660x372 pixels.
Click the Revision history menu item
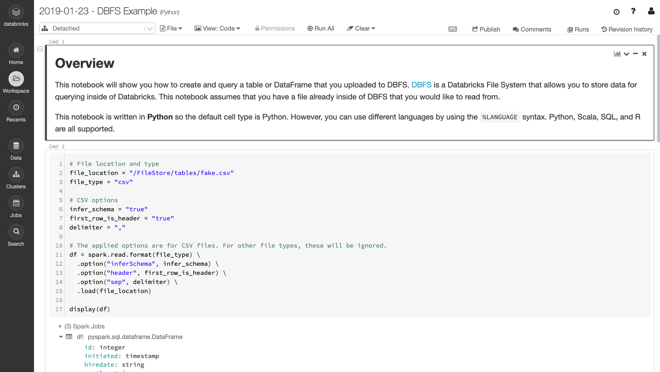(x=627, y=29)
